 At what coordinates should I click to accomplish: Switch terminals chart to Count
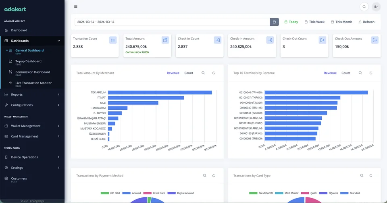[x=346, y=73]
